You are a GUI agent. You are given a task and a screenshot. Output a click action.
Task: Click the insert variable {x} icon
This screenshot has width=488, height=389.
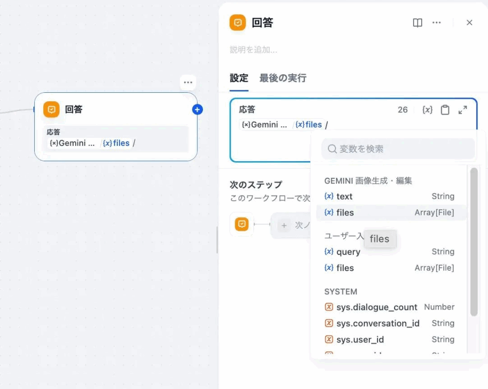(x=427, y=110)
